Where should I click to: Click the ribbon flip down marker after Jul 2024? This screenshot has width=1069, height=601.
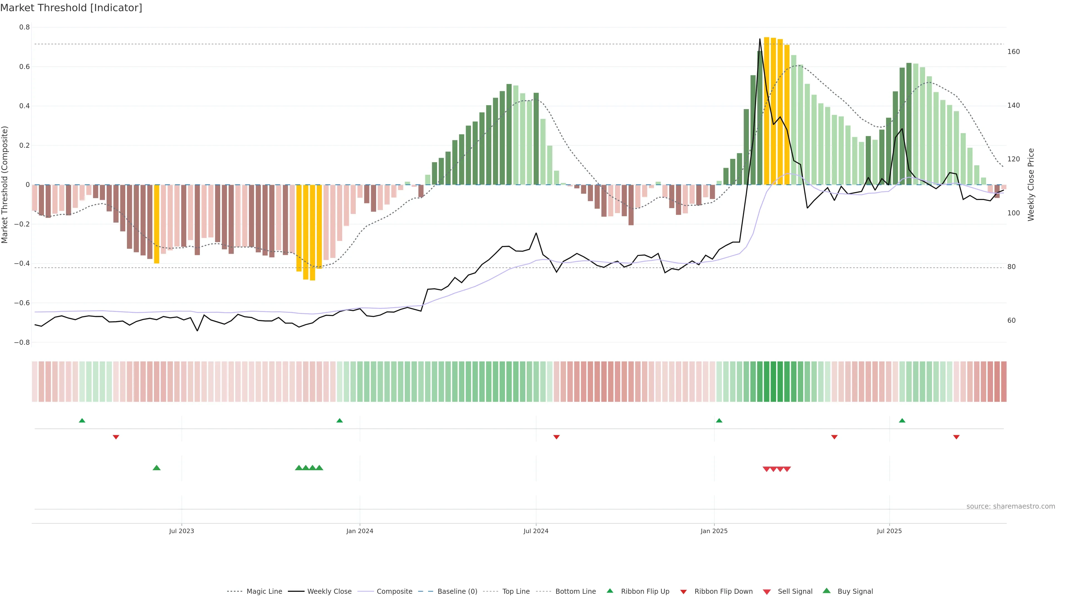click(x=556, y=437)
